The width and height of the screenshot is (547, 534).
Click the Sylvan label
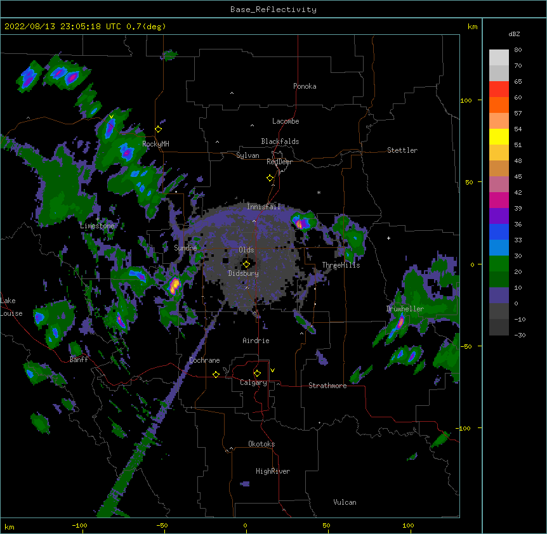tap(247, 155)
